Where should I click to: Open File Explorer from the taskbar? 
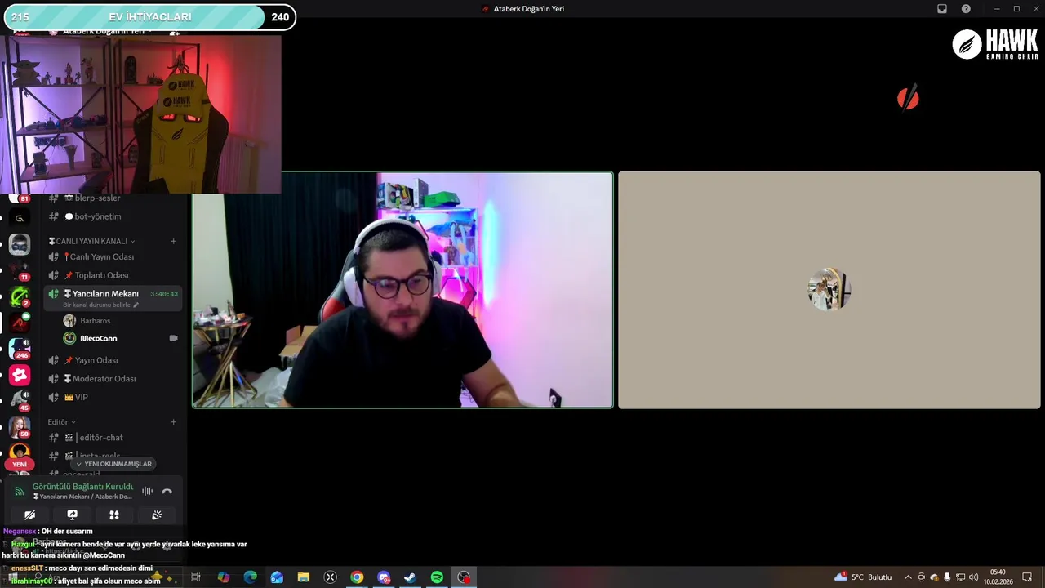(304, 577)
